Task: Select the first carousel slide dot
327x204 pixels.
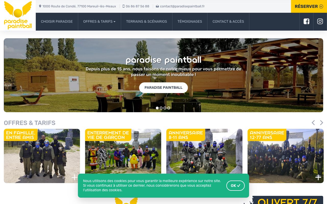Action: (x=157, y=108)
